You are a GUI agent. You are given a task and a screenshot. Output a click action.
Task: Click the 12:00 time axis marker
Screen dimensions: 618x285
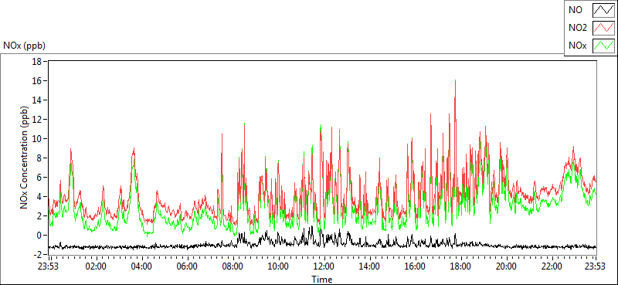(324, 266)
